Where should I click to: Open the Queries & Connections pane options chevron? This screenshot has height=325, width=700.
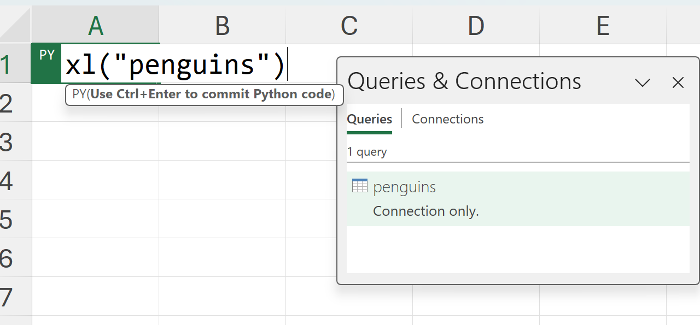pos(642,82)
